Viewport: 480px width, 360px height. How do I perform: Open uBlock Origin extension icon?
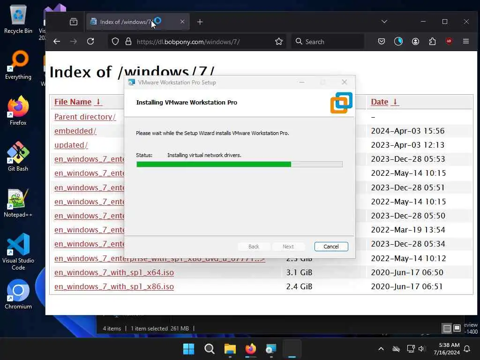[x=449, y=41]
